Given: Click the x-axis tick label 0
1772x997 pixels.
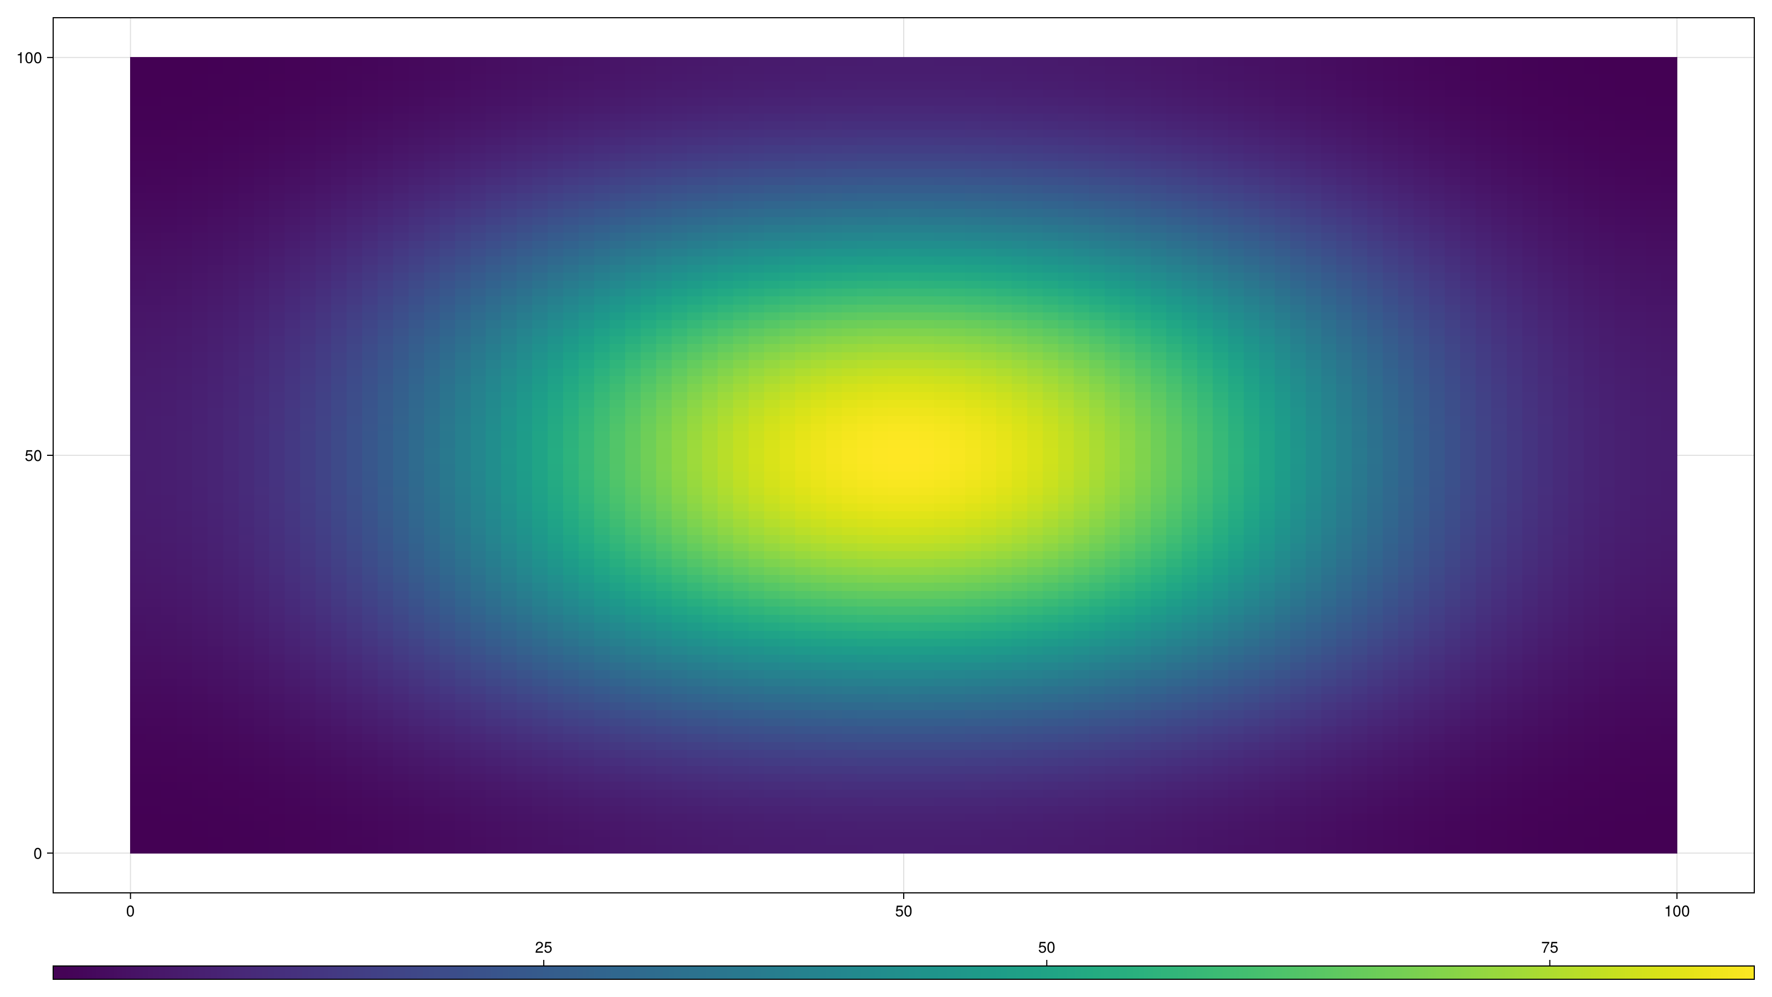Looking at the screenshot, I should pos(130,912).
